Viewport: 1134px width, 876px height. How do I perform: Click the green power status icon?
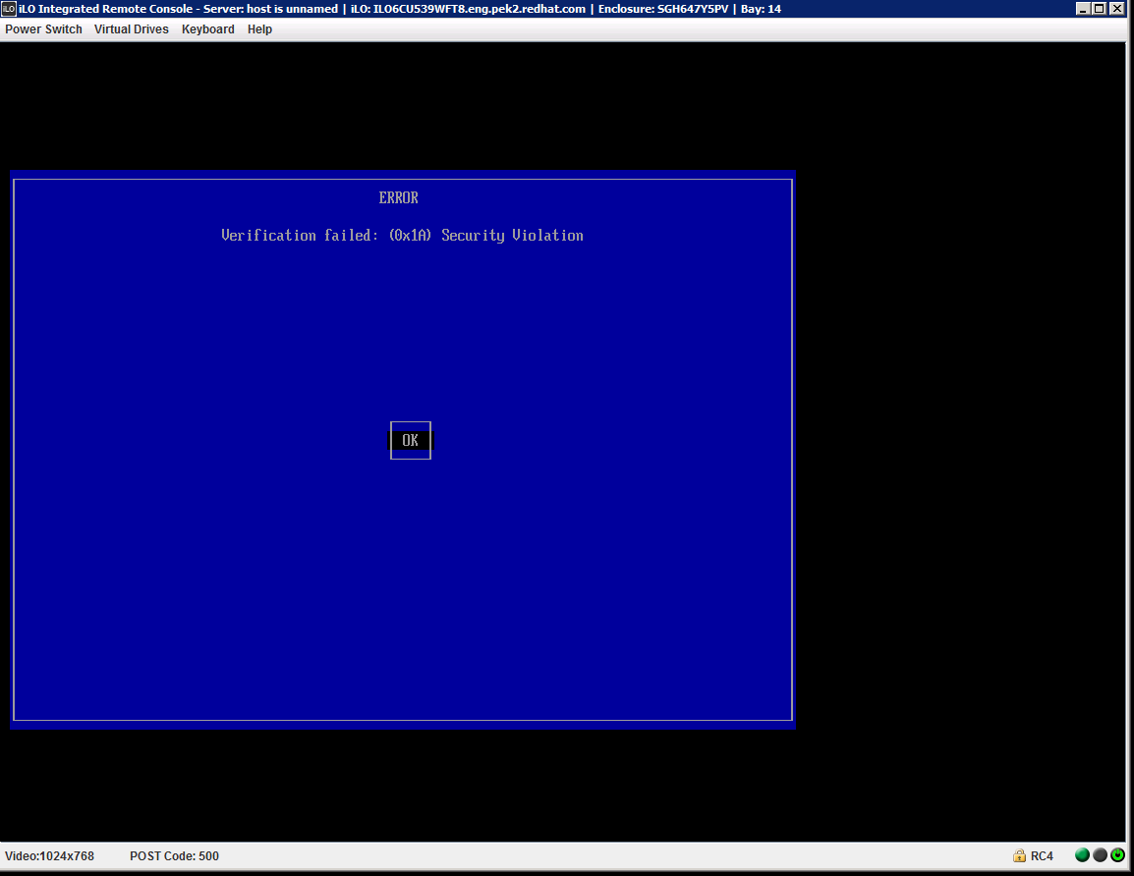pos(1117,855)
